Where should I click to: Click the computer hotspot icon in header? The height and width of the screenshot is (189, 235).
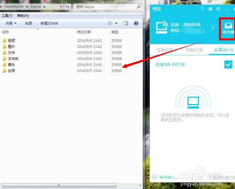coord(161,27)
